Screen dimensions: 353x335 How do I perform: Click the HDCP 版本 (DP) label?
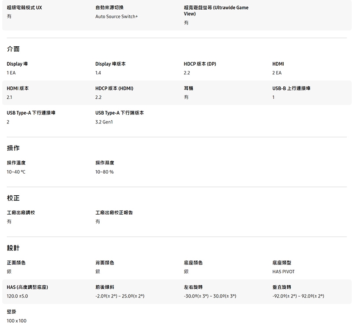point(200,64)
